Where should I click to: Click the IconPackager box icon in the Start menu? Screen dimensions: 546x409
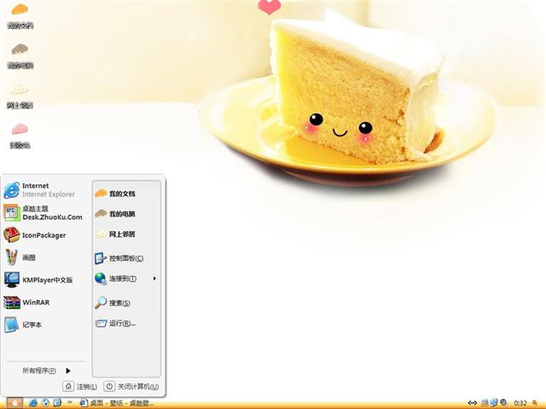click(11, 235)
